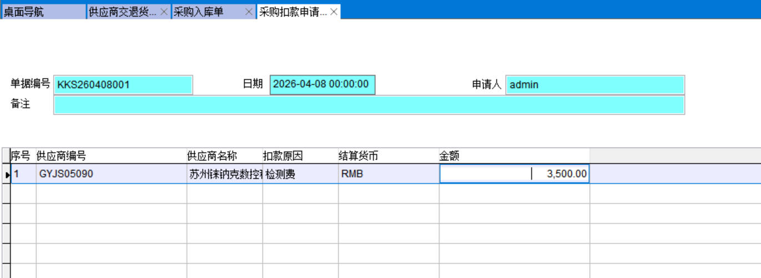
Task: Click the amount cell showing 3,500.00
Action: 513,174
